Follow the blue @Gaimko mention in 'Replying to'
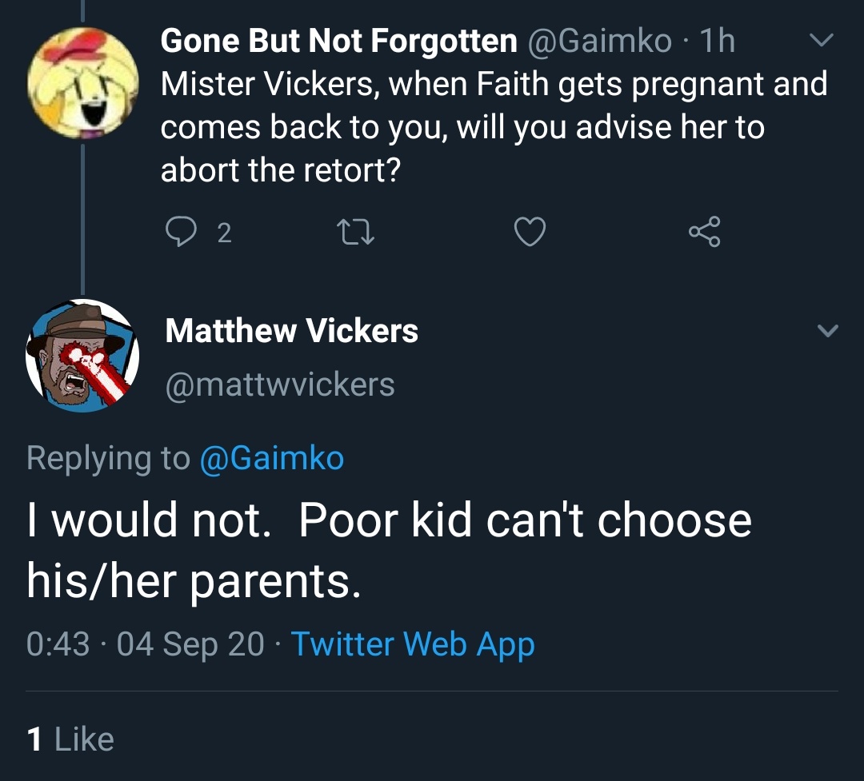The width and height of the screenshot is (864, 781). pos(272,458)
